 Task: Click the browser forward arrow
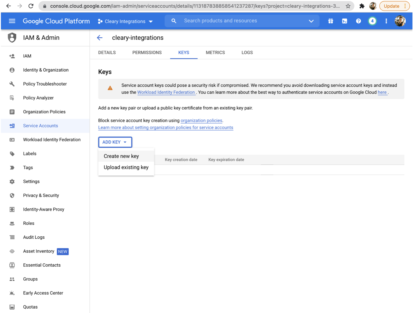(x=20, y=6)
